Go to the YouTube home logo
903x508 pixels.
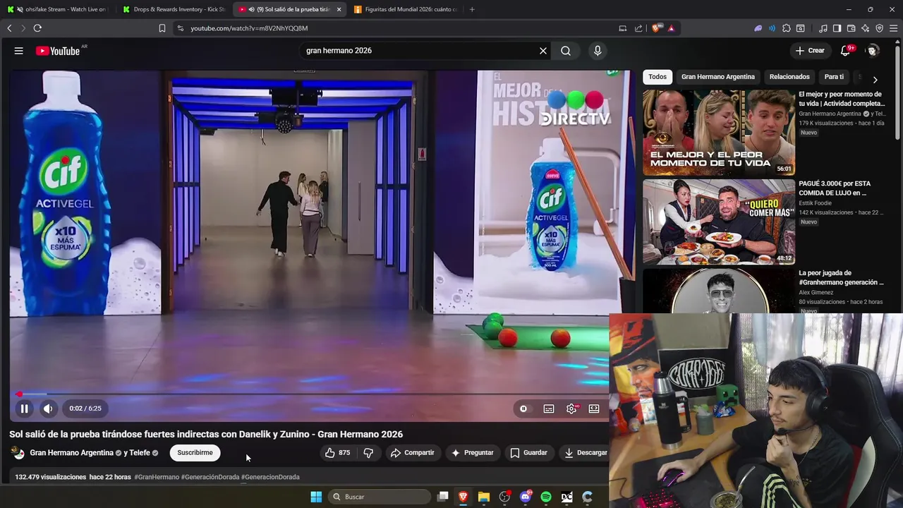click(x=58, y=51)
